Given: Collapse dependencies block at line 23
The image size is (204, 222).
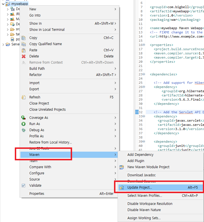Looking at the screenshot, I should (x=144, y=74).
